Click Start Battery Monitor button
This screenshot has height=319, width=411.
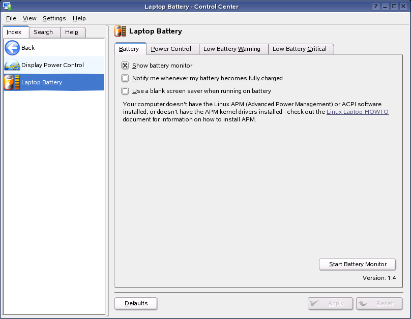point(358,264)
